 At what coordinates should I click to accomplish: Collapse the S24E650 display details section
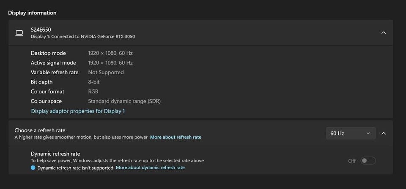(x=384, y=32)
